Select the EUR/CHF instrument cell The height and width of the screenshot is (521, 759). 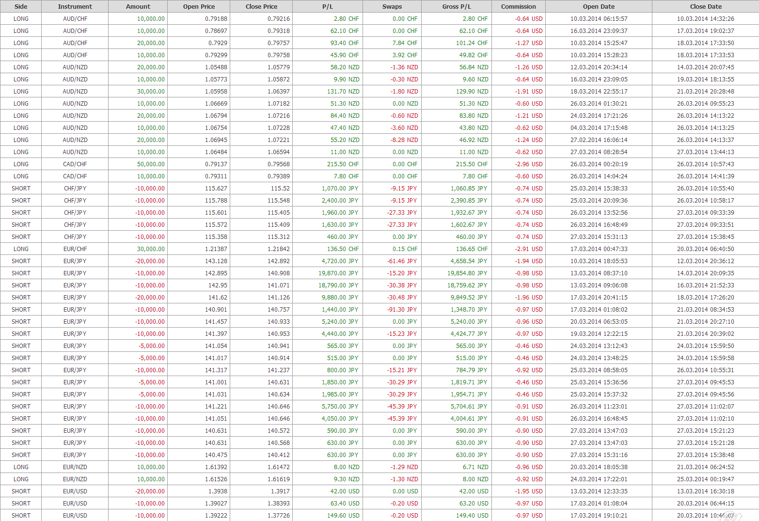point(75,249)
